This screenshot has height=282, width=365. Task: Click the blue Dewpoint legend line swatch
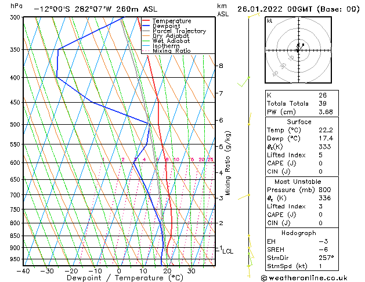[146, 26]
